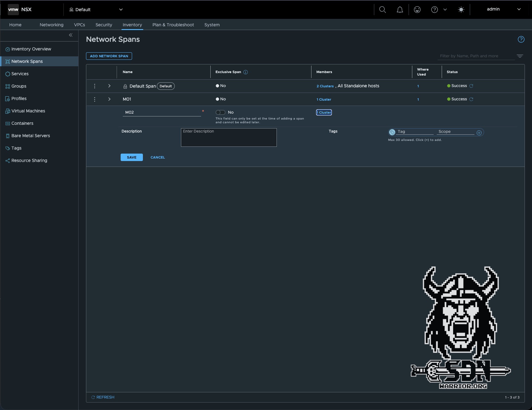532x410 pixels.
Task: Open the Default project dropdown
Action: point(96,10)
